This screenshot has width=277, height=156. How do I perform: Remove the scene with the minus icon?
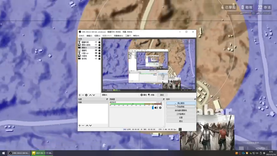[x=83, y=125]
